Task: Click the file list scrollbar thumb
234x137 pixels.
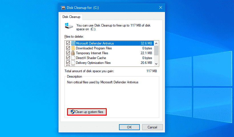Action: point(156,51)
